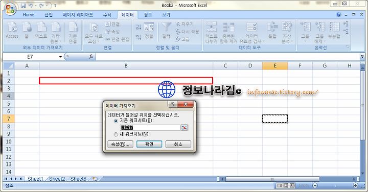Toggle the Filter (필터) funnel
Viewport: 368px width, 192px height.
click(x=166, y=31)
